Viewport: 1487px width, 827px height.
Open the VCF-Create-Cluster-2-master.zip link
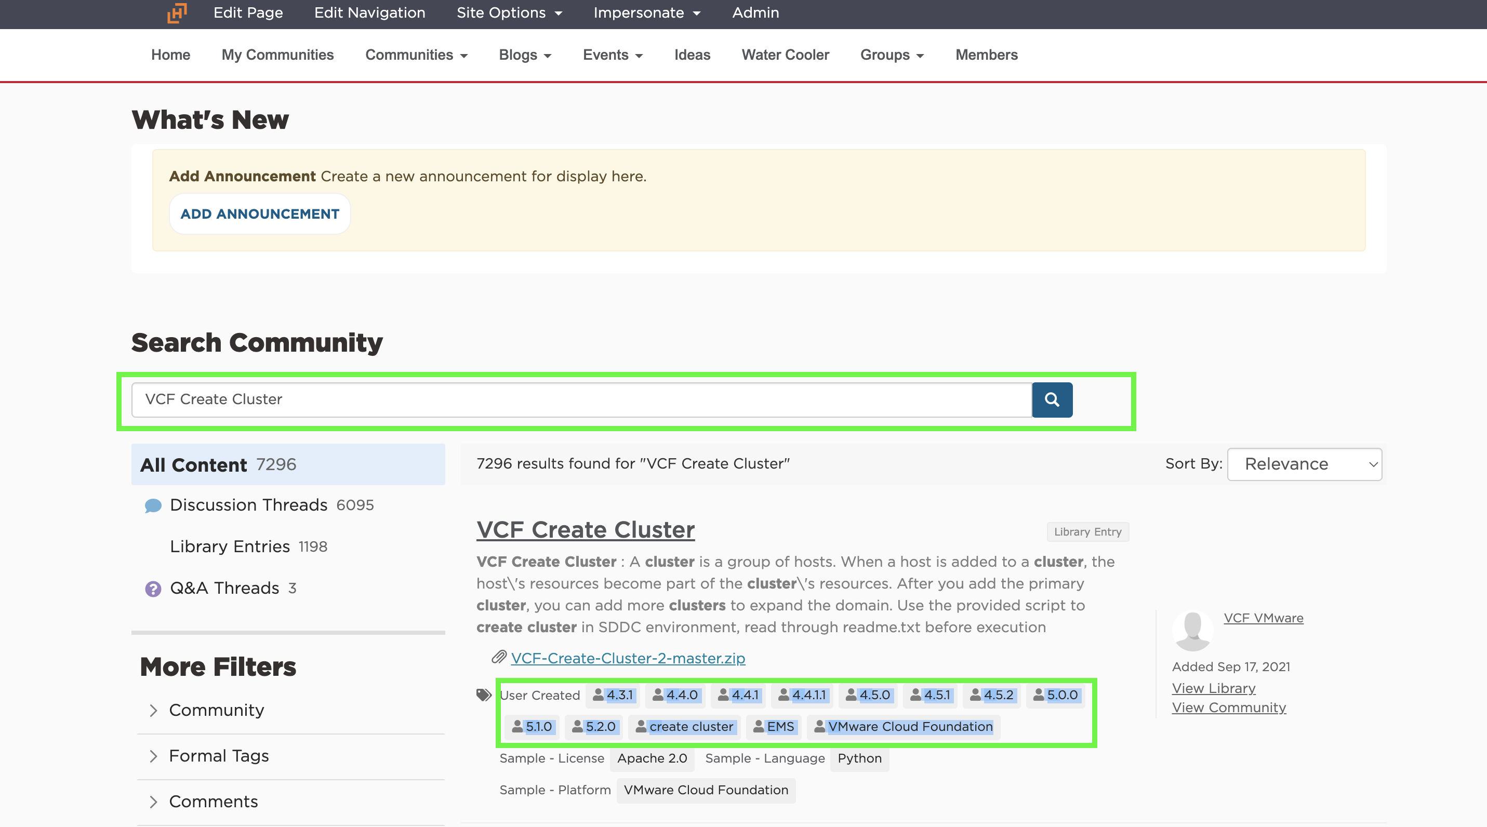[628, 658]
